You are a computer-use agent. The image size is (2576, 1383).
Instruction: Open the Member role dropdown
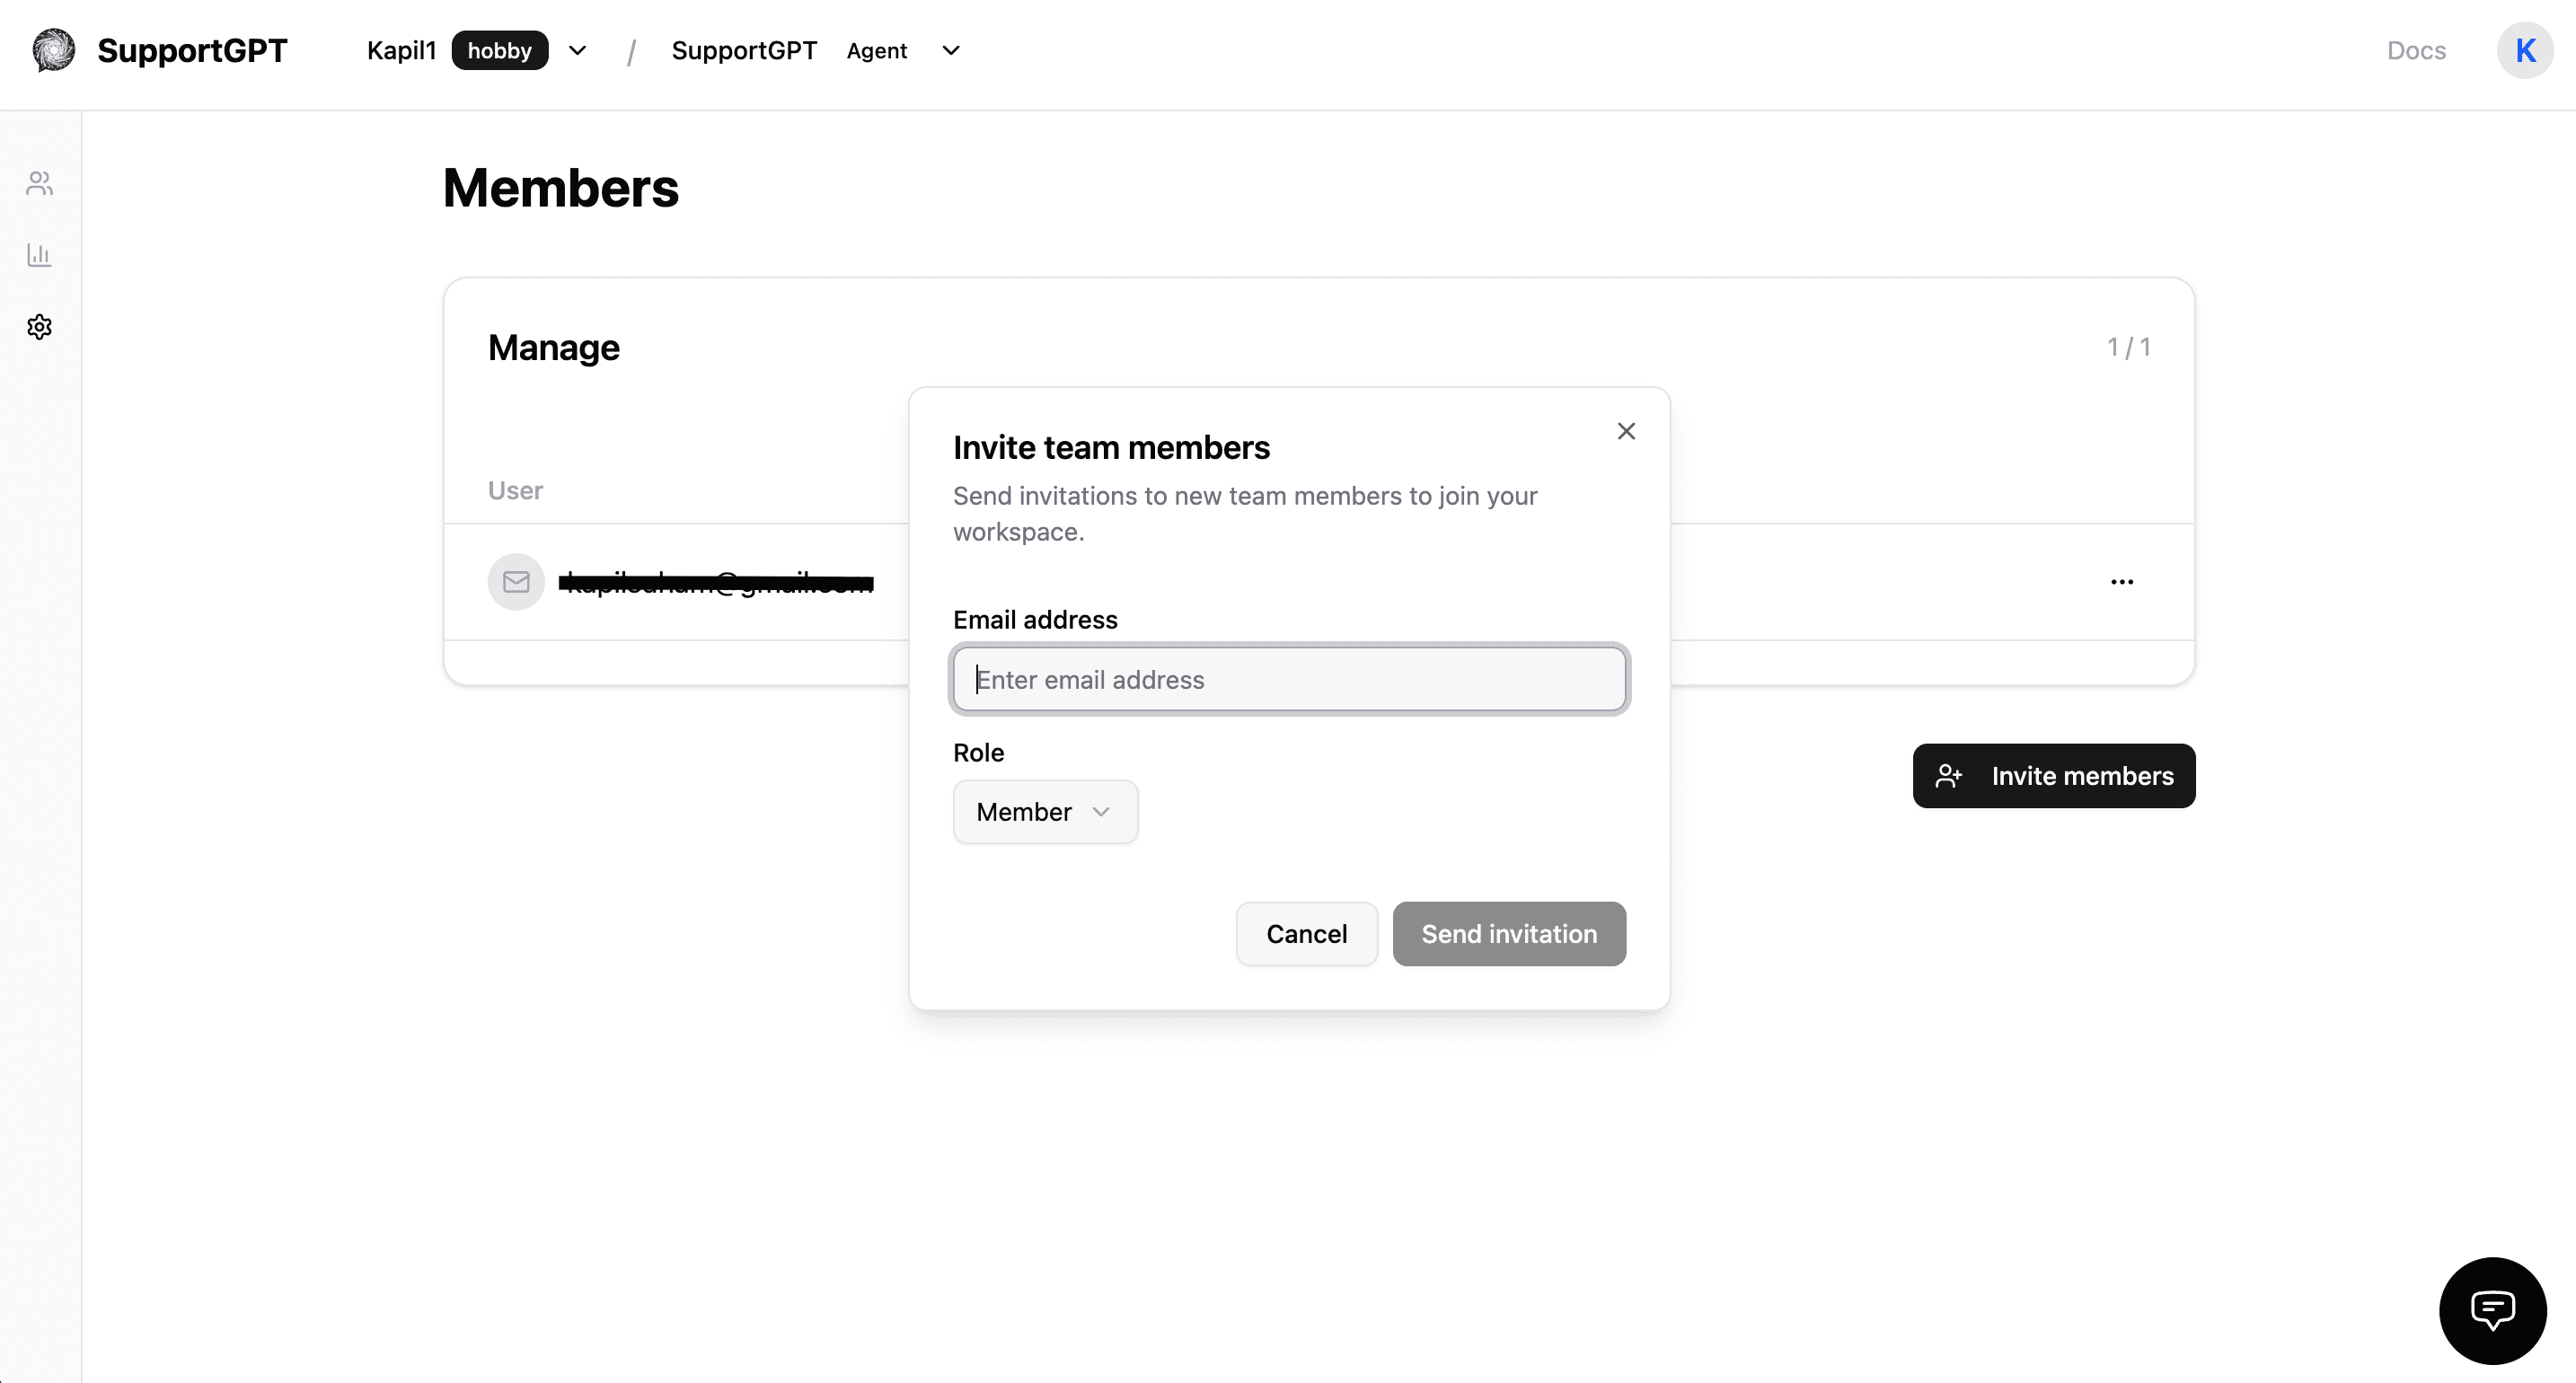tap(1045, 812)
